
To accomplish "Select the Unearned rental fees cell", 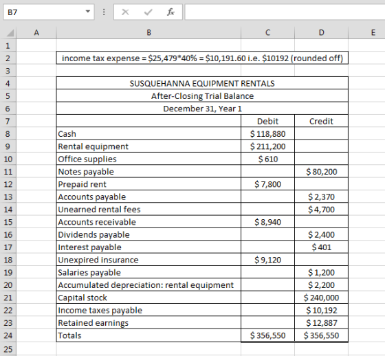I will pos(148,210).
